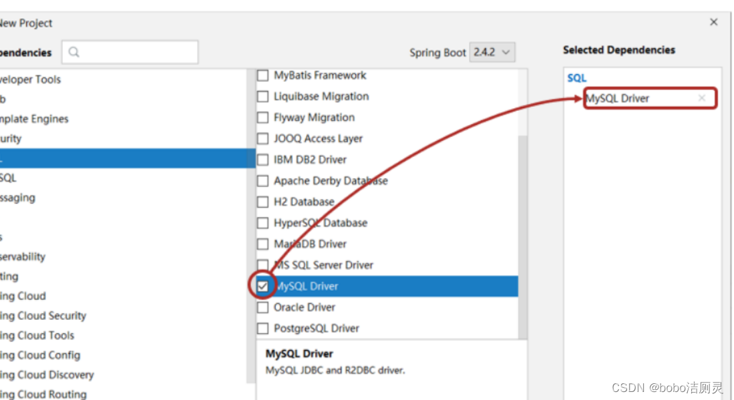This screenshot has width=734, height=400.
Task: Enable the MariaDB Driver dependency
Action: 262,244
